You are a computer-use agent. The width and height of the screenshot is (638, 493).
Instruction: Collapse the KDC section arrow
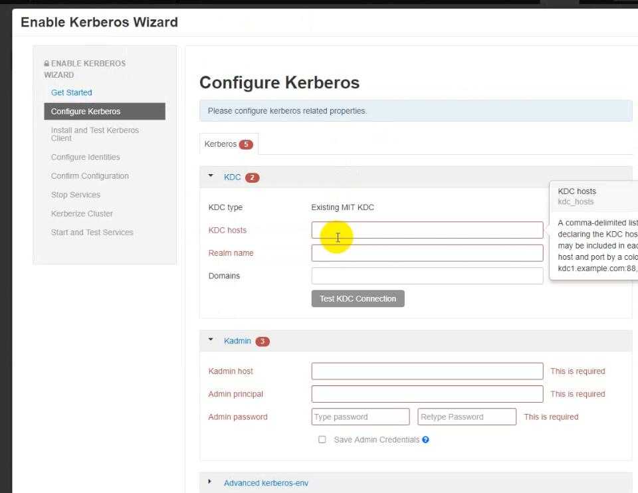coord(211,175)
